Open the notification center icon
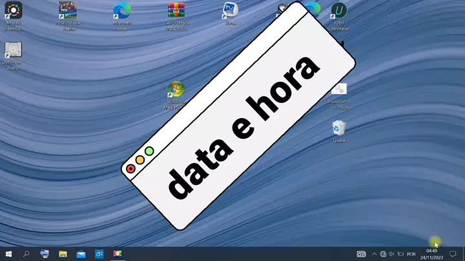The width and height of the screenshot is (465, 261). pyautogui.click(x=454, y=254)
